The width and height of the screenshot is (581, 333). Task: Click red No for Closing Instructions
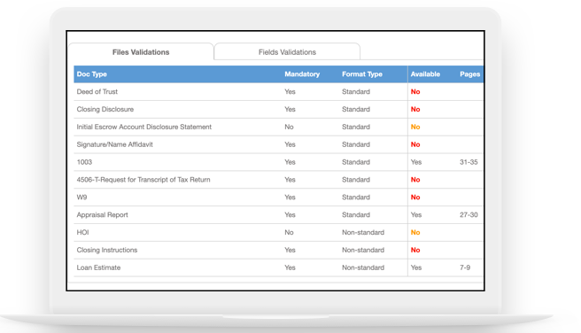[415, 250]
